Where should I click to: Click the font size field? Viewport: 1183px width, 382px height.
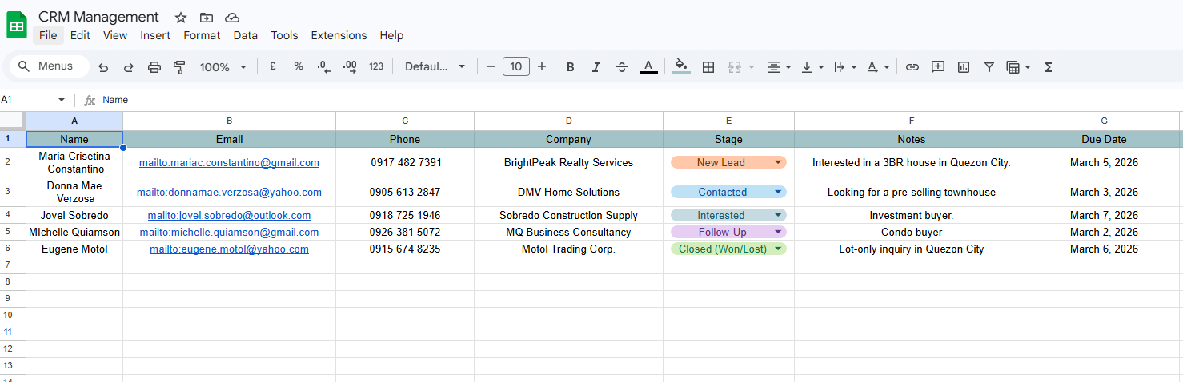click(x=516, y=67)
